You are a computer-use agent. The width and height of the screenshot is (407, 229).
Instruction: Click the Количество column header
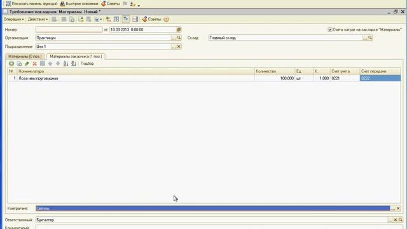(275, 71)
